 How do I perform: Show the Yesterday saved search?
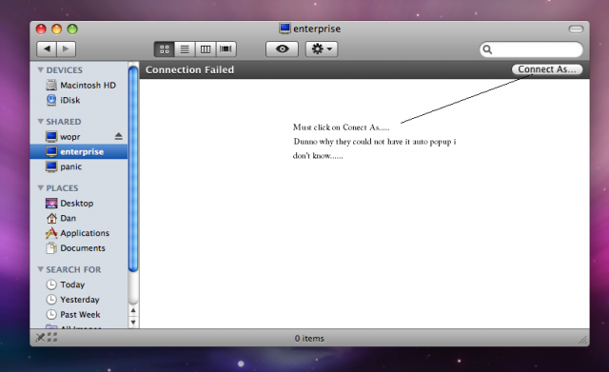[x=79, y=300]
